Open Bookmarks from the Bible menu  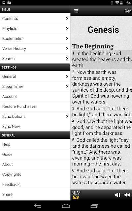click(35, 38)
